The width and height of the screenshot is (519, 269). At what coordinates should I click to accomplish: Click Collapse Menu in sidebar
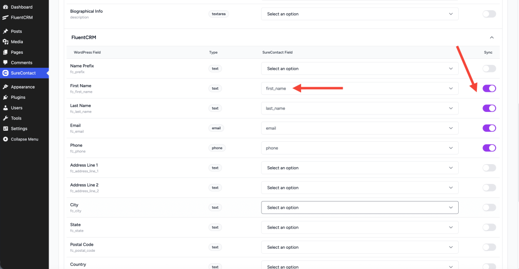tap(24, 139)
